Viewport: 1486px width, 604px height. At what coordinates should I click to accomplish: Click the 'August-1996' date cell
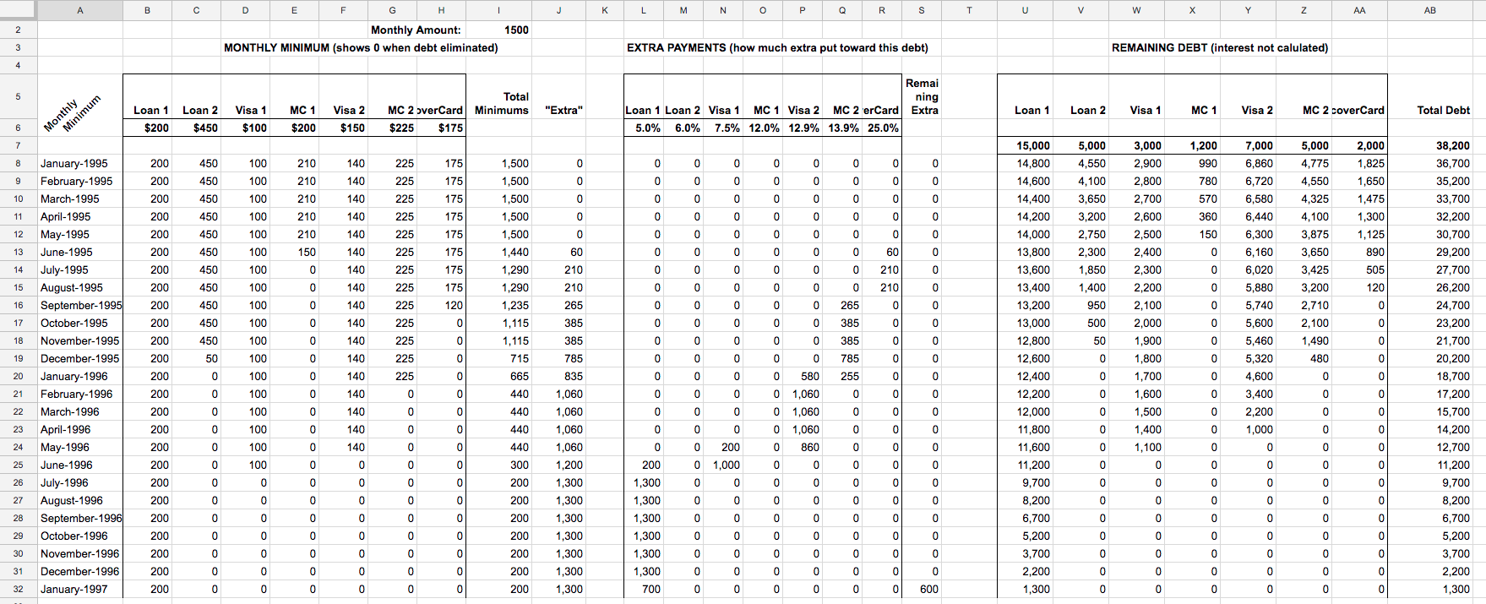(80, 500)
